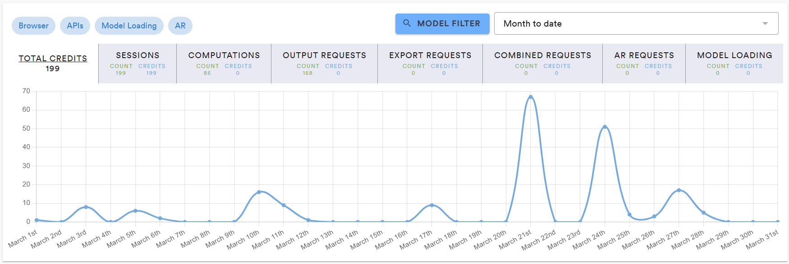Open the Computations tab
The image size is (789, 264).
[x=224, y=63]
